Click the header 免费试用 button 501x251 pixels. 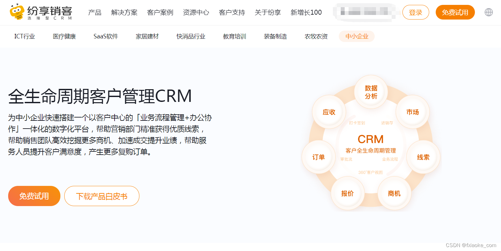tap(455, 12)
